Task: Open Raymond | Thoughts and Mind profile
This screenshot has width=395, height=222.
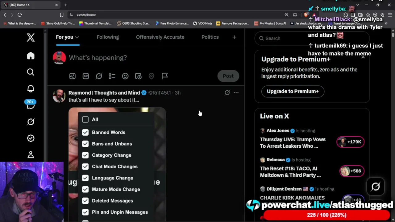Action: [x=104, y=92]
